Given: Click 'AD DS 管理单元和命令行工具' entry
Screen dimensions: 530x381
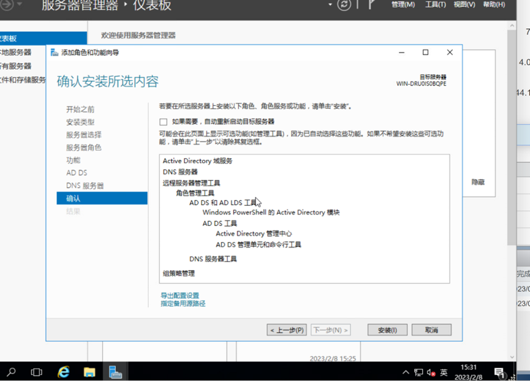Looking at the screenshot, I should [x=258, y=244].
